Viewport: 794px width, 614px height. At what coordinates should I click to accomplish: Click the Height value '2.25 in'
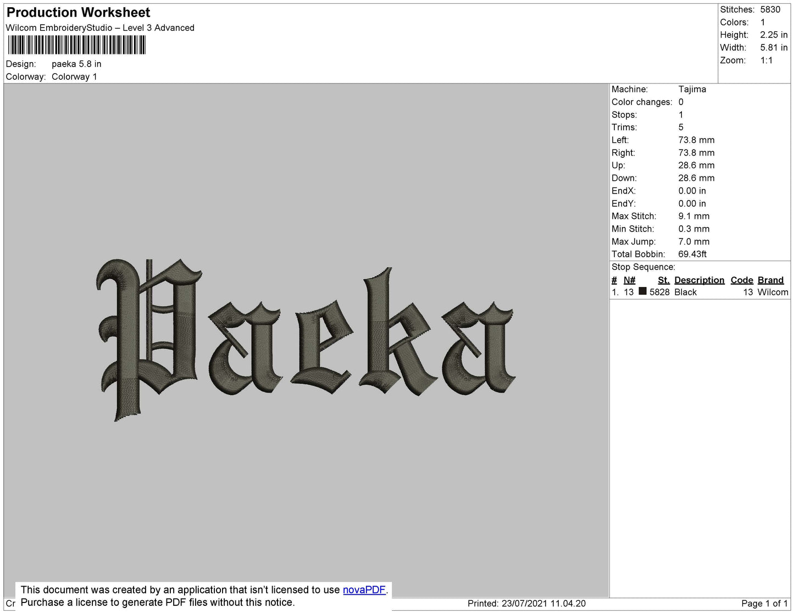(x=774, y=35)
